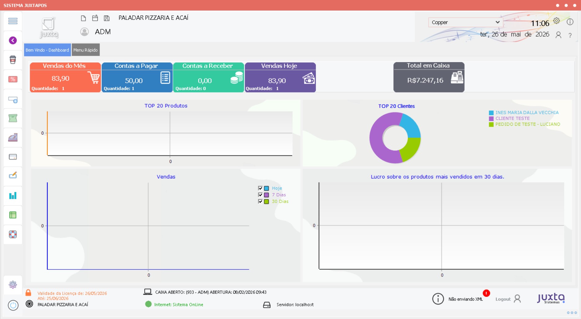The image size is (581, 319).
Task: Click the info circle icon near clock
Action: click(x=570, y=22)
